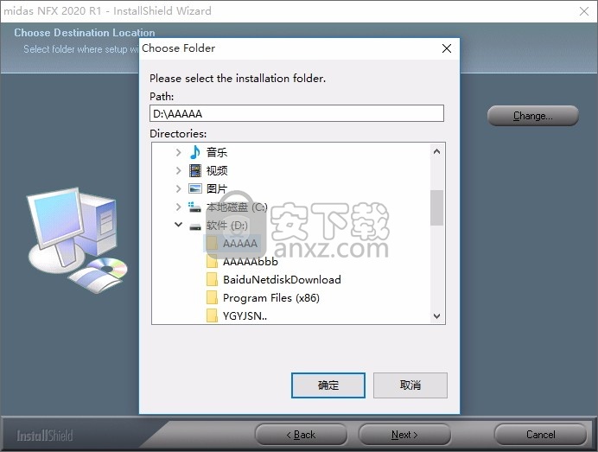Click the 取消 button in Choose Folder
This screenshot has width=598, height=452.
pyautogui.click(x=410, y=385)
